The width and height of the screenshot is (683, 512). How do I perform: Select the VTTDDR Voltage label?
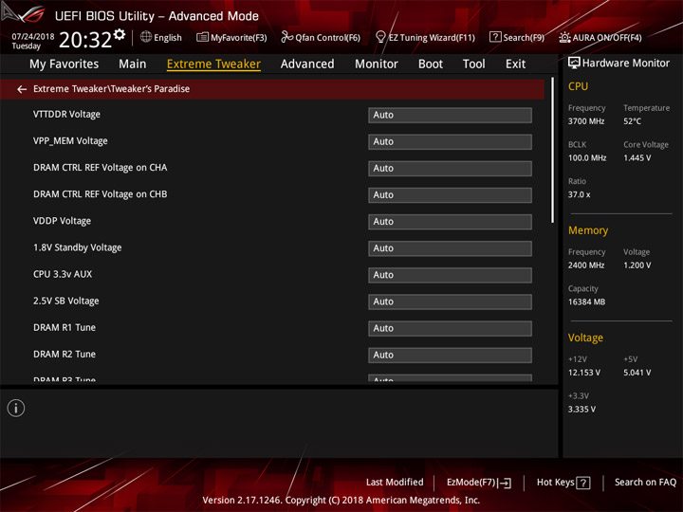pos(66,114)
